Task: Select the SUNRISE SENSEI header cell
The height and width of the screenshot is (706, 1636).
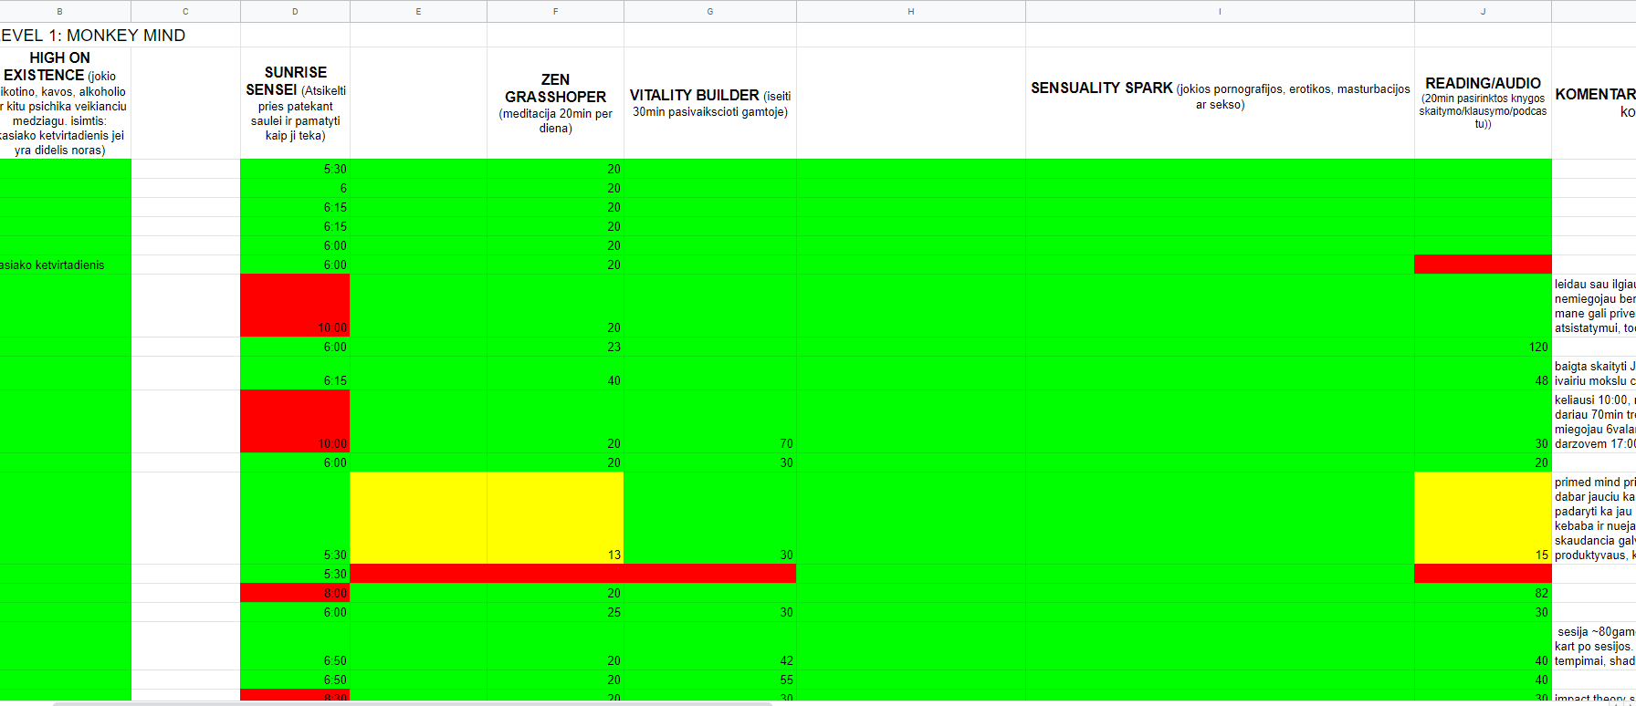Action: pos(295,103)
